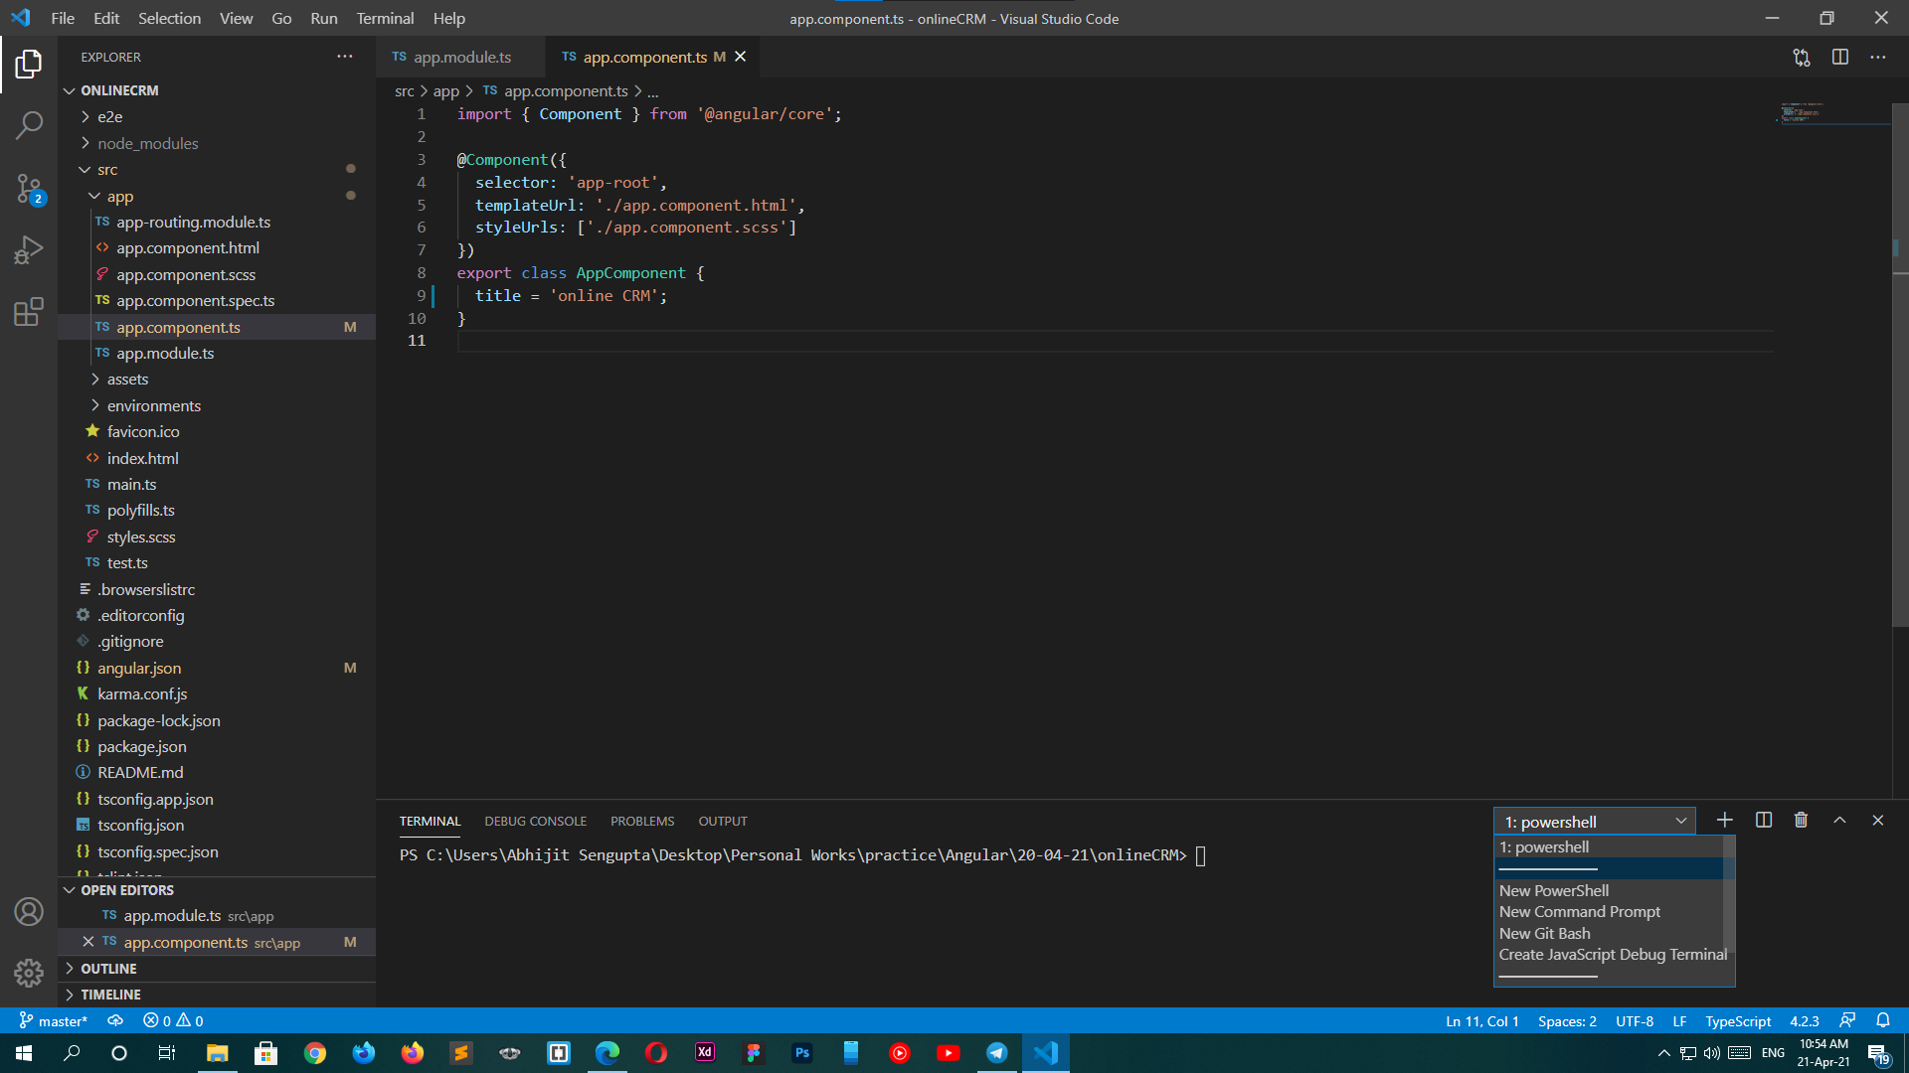
Task: Open Manage gear settings icon
Action: [29, 972]
